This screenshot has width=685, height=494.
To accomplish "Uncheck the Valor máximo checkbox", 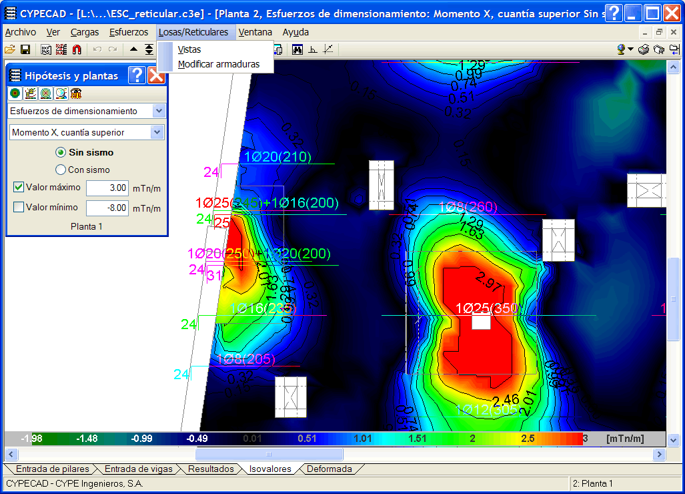I will click(x=19, y=187).
